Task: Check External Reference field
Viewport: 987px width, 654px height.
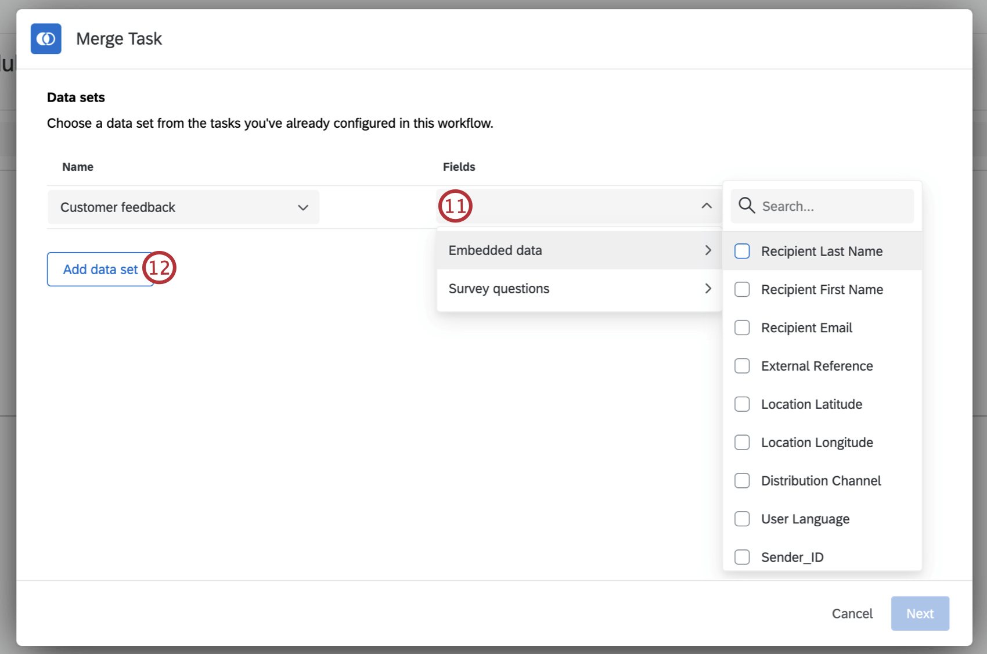Action: (742, 366)
